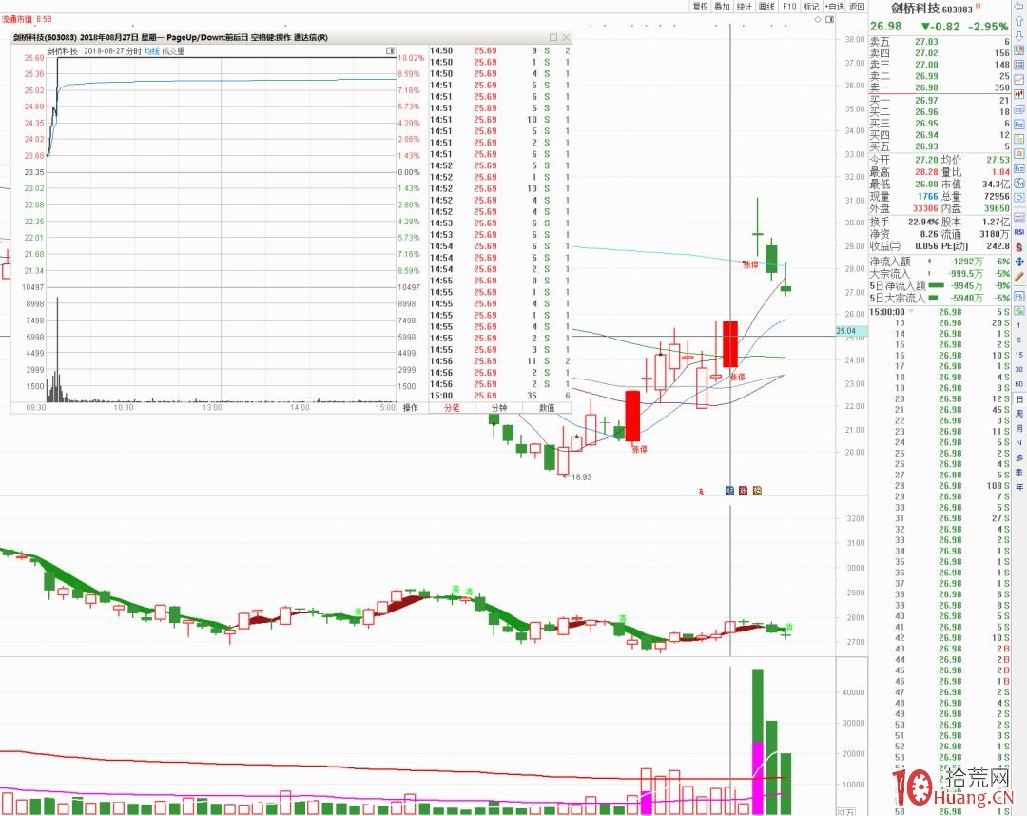Viewport: 1027px width, 816px height.
Task: Add stock via +自选 button
Action: pos(835,6)
